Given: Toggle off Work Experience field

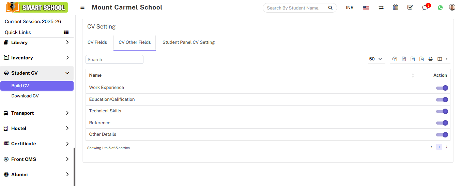Looking at the screenshot, I should (442, 88).
